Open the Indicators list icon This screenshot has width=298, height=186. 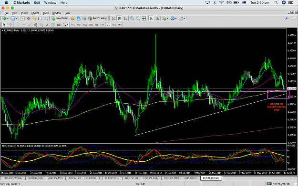pos(164,19)
